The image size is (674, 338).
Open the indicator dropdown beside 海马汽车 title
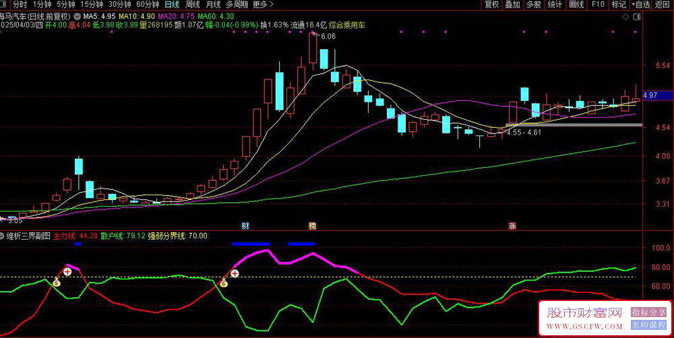(x=76, y=16)
